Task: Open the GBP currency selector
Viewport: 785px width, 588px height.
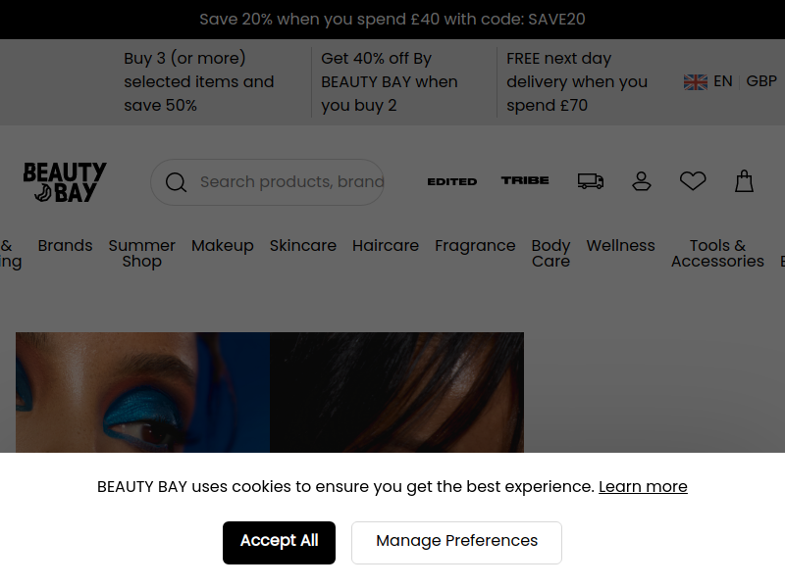Action: click(x=761, y=81)
